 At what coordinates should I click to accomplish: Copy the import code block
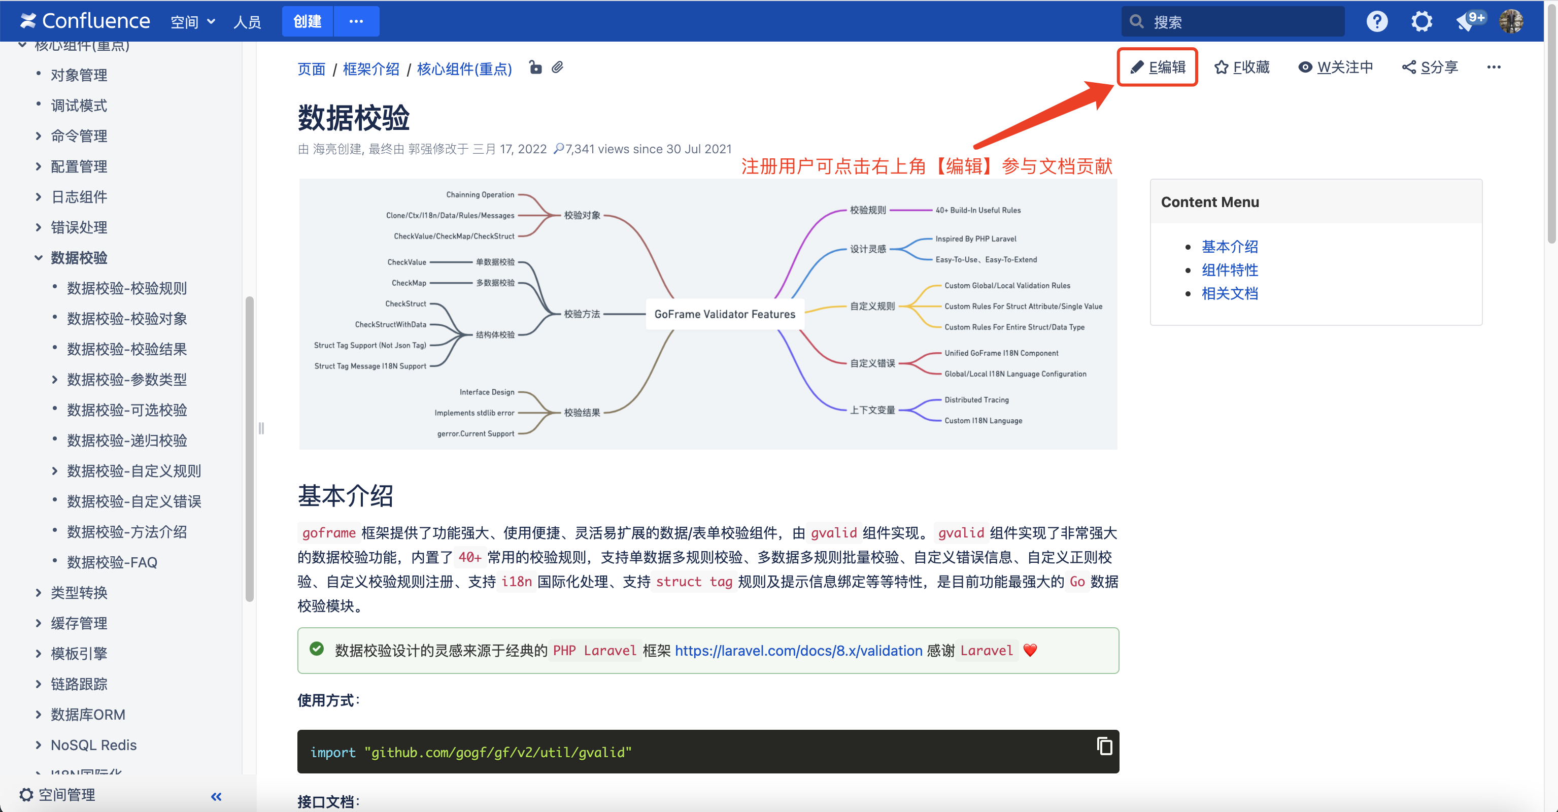(x=1104, y=746)
